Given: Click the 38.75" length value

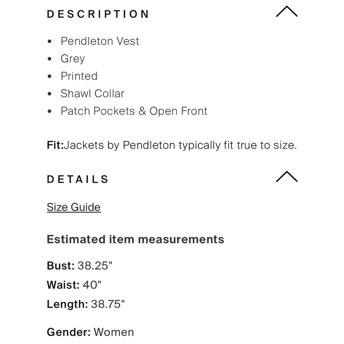Looking at the screenshot, I should coord(108,304).
